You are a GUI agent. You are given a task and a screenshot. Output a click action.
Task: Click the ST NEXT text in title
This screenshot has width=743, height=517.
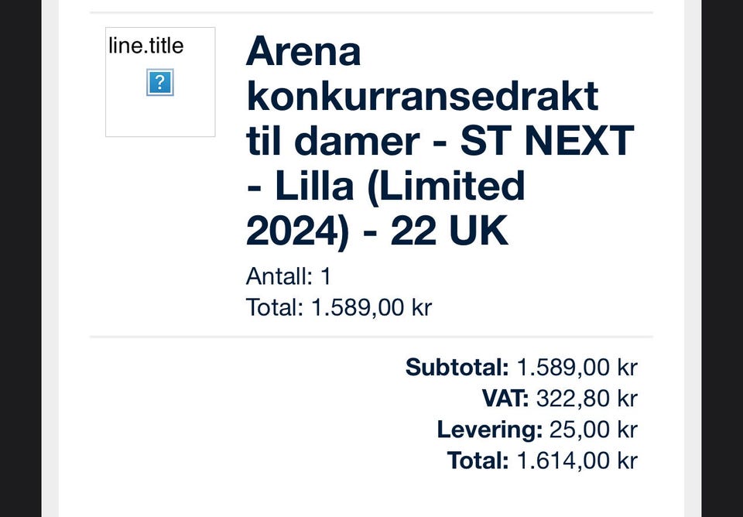tap(547, 142)
